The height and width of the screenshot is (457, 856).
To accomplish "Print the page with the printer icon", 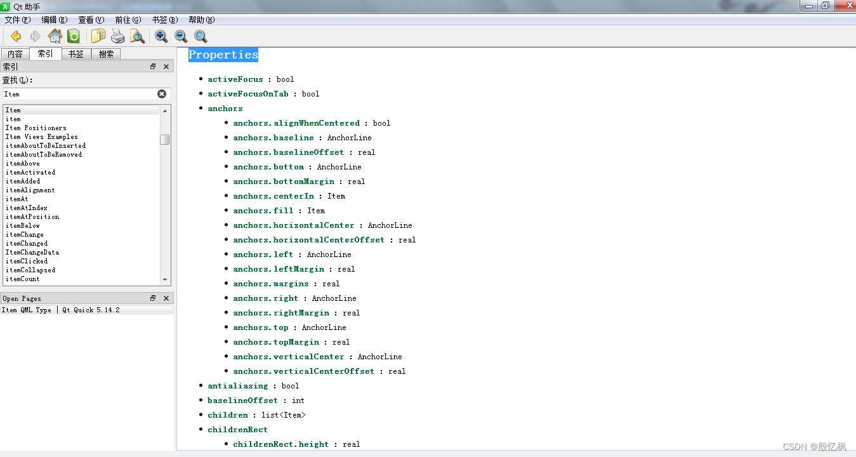I will (118, 36).
